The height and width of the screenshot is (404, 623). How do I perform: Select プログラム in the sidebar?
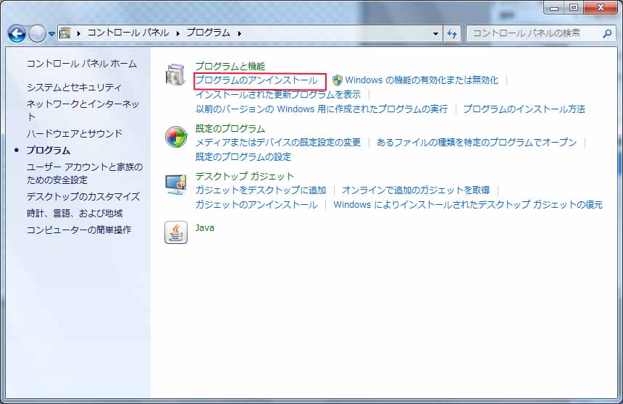click(48, 151)
